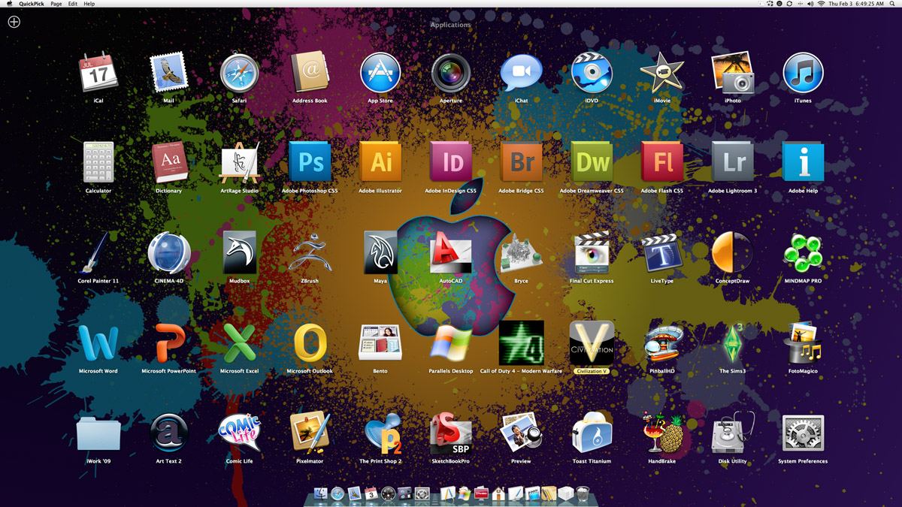Viewport: 902px width, 507px height.
Task: Launch Mudbox icon
Action: pos(239,253)
